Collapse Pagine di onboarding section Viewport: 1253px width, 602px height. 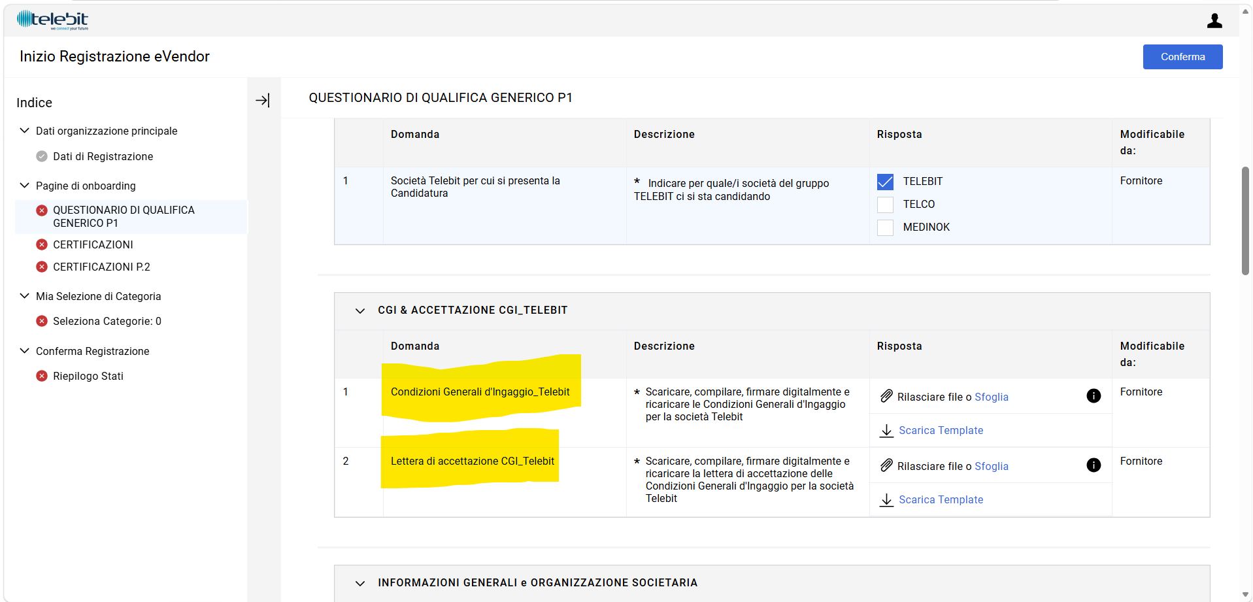tap(25, 186)
